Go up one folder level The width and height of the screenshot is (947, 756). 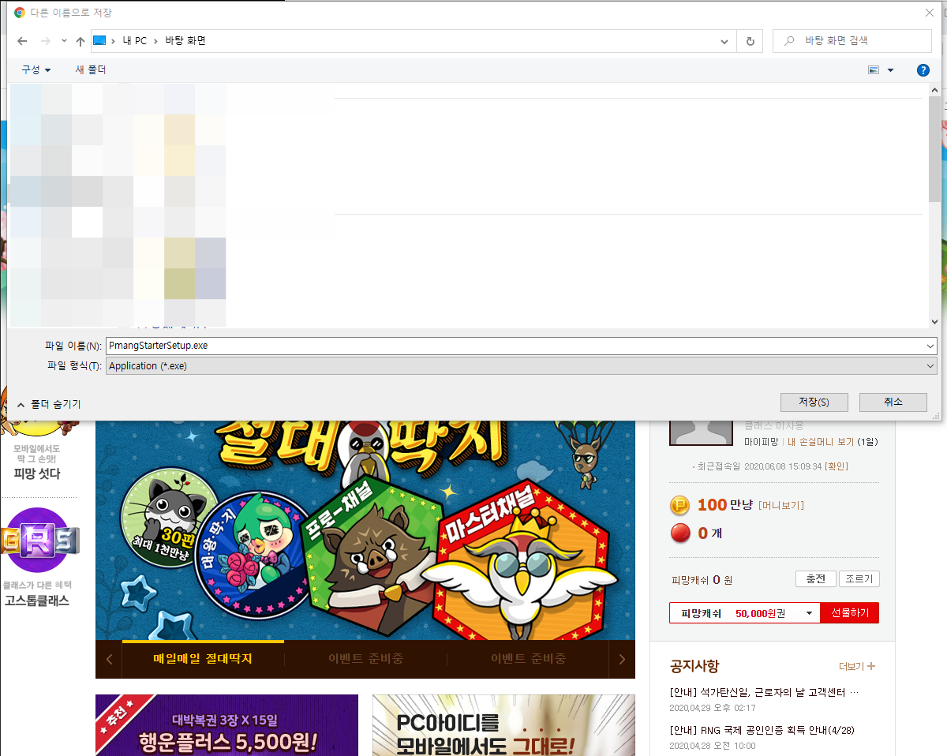[80, 41]
